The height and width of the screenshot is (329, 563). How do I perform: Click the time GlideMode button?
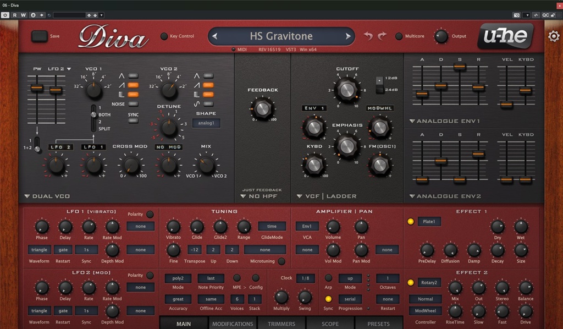click(x=272, y=226)
